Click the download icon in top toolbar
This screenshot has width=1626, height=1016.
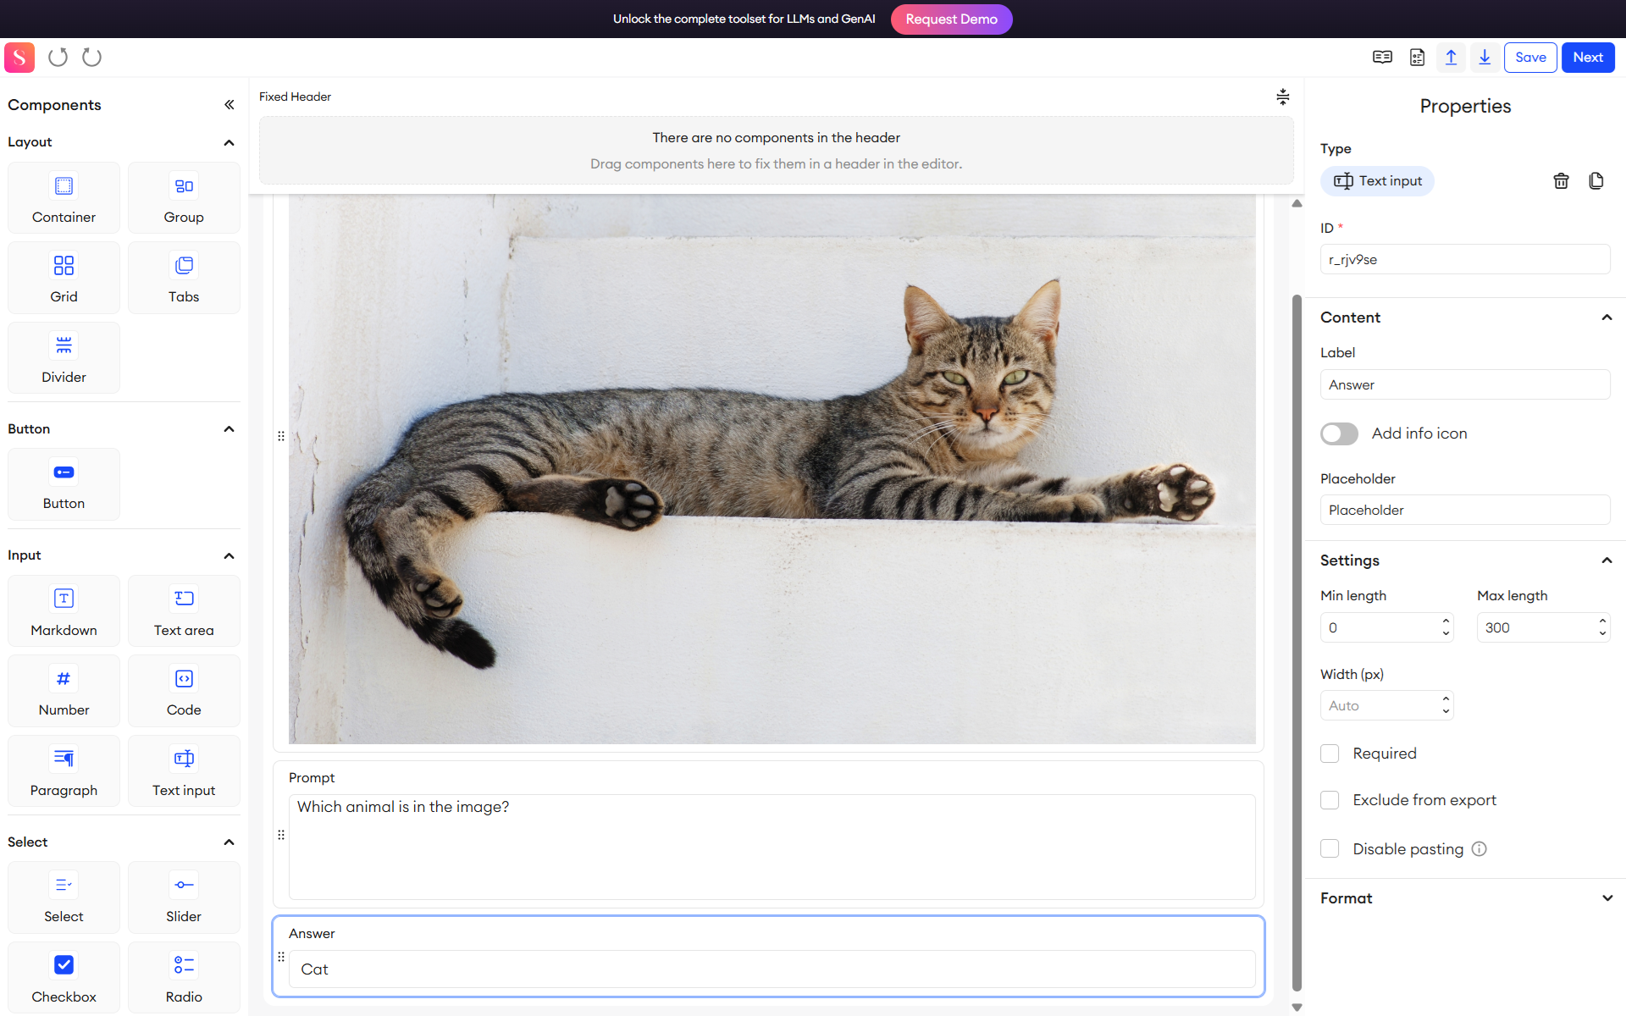click(1484, 58)
